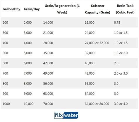Click the flixwater logo
Screen dimensions: 139x122
[x=66, y=115]
